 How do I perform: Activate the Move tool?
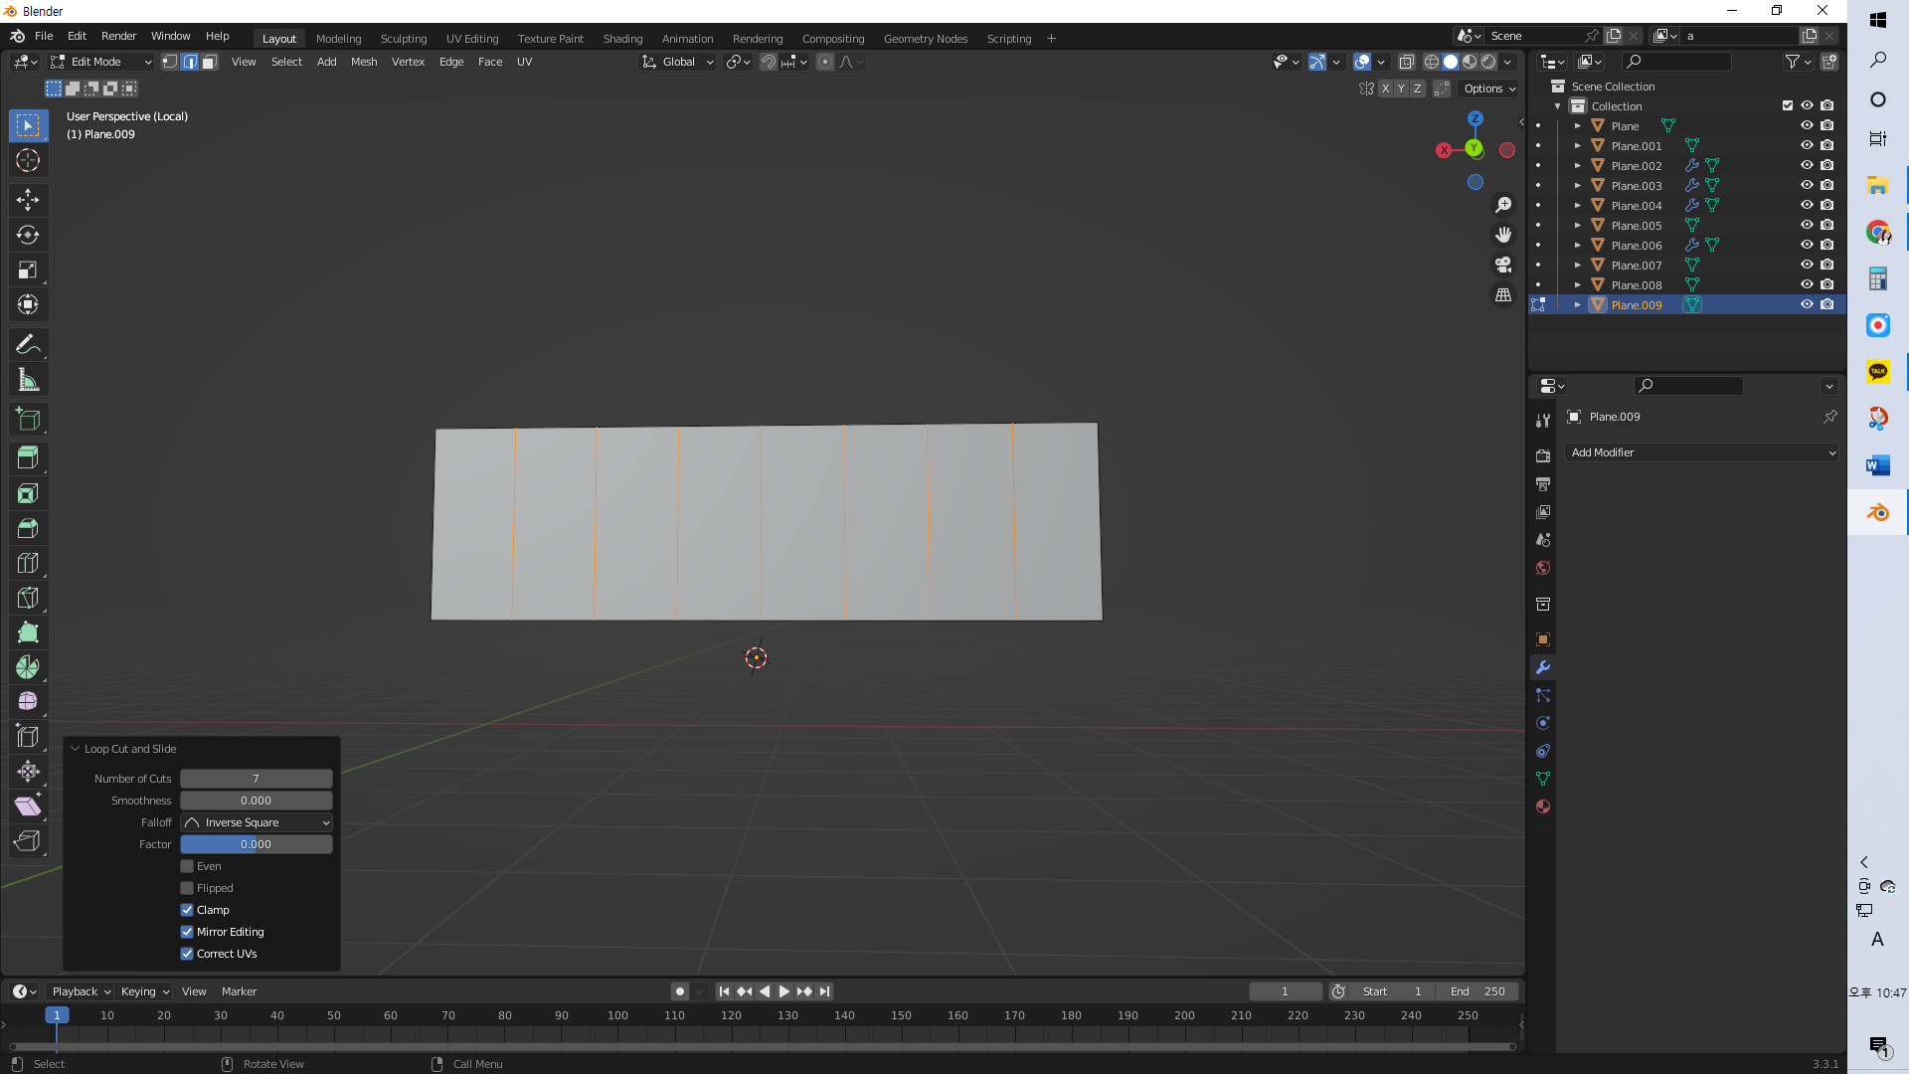28,200
